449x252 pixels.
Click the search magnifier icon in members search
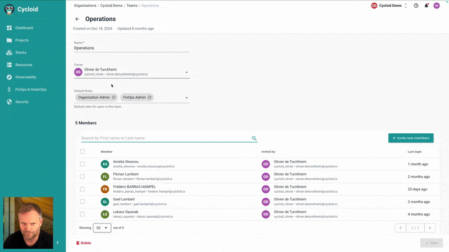point(254,138)
